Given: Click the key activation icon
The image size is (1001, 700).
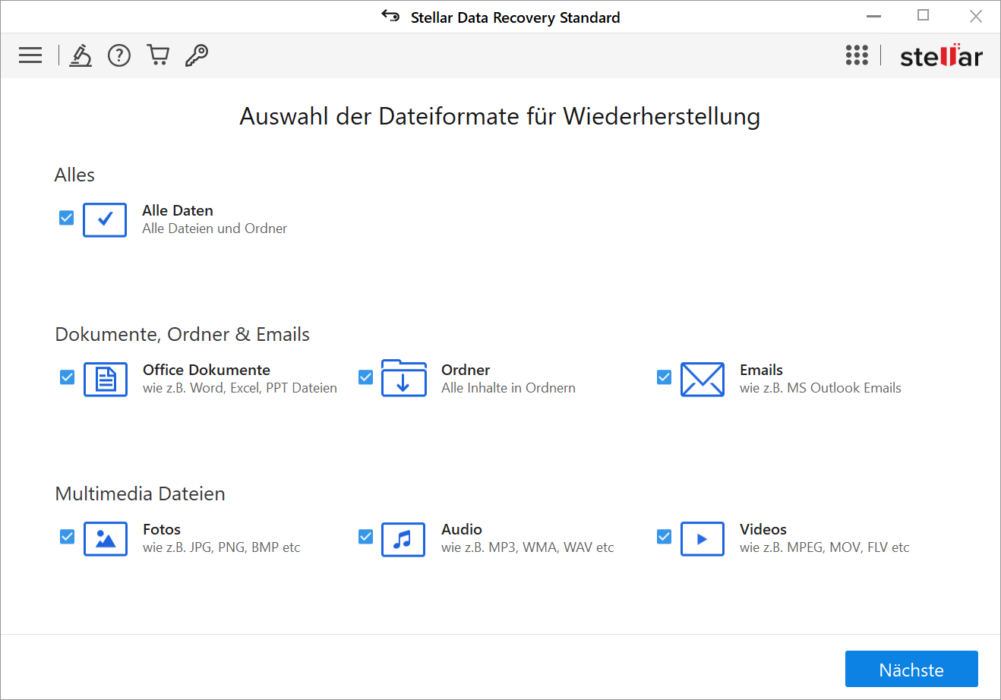Looking at the screenshot, I should (x=197, y=55).
